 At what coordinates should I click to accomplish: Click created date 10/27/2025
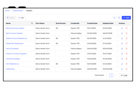tap(92, 54)
